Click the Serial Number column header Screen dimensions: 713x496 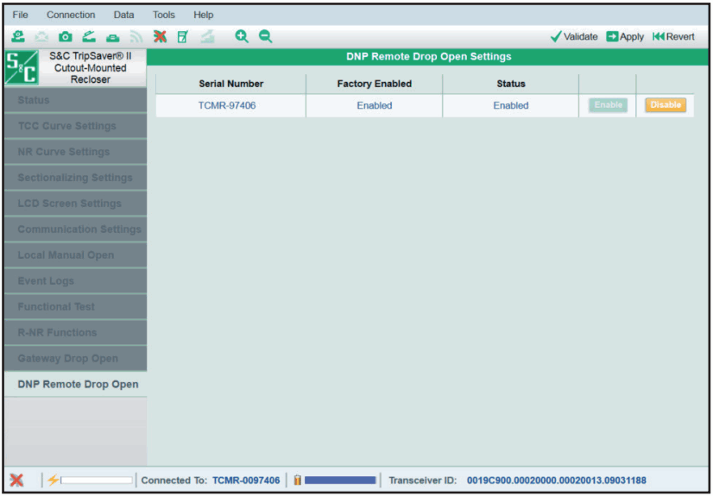click(x=231, y=84)
